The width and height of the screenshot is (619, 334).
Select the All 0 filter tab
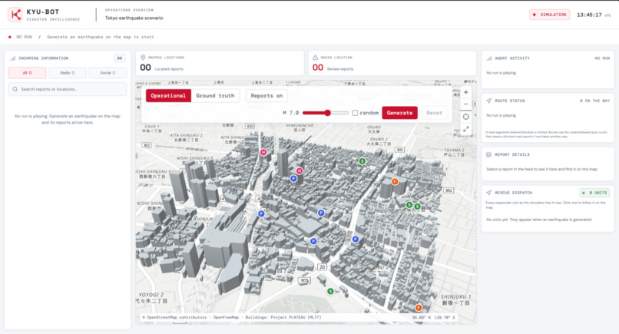[x=27, y=73]
